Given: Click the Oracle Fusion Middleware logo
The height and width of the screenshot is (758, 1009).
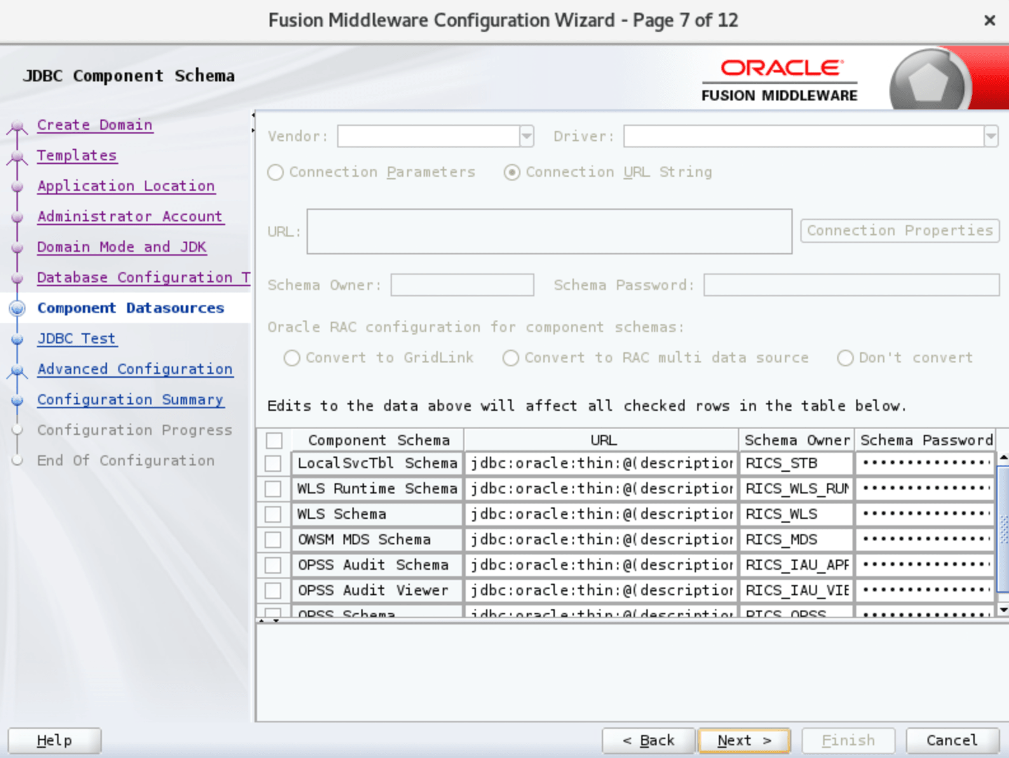Looking at the screenshot, I should [780, 80].
